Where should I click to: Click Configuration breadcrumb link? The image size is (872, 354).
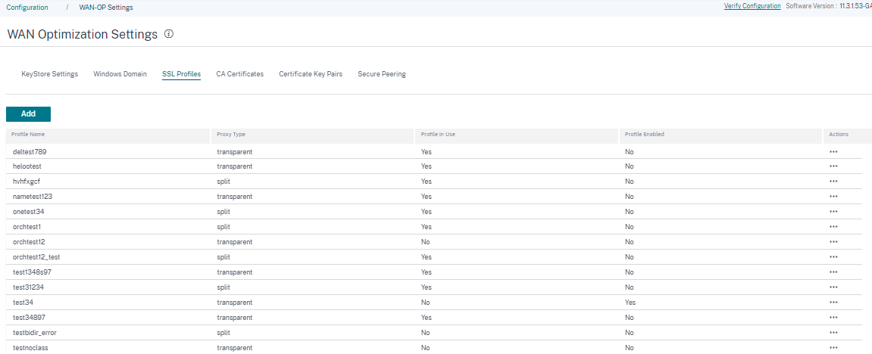point(27,8)
